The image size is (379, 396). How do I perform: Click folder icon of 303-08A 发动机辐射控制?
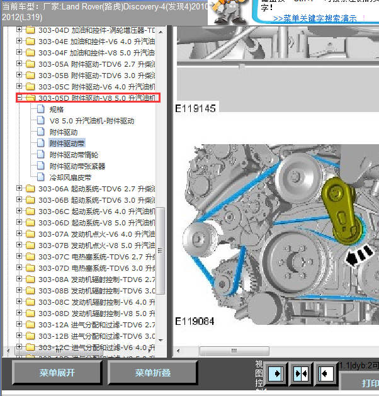click(30, 279)
